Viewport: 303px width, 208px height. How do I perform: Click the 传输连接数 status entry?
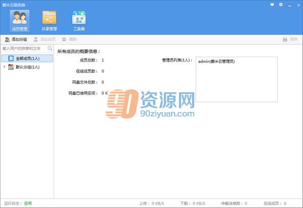[234, 203]
